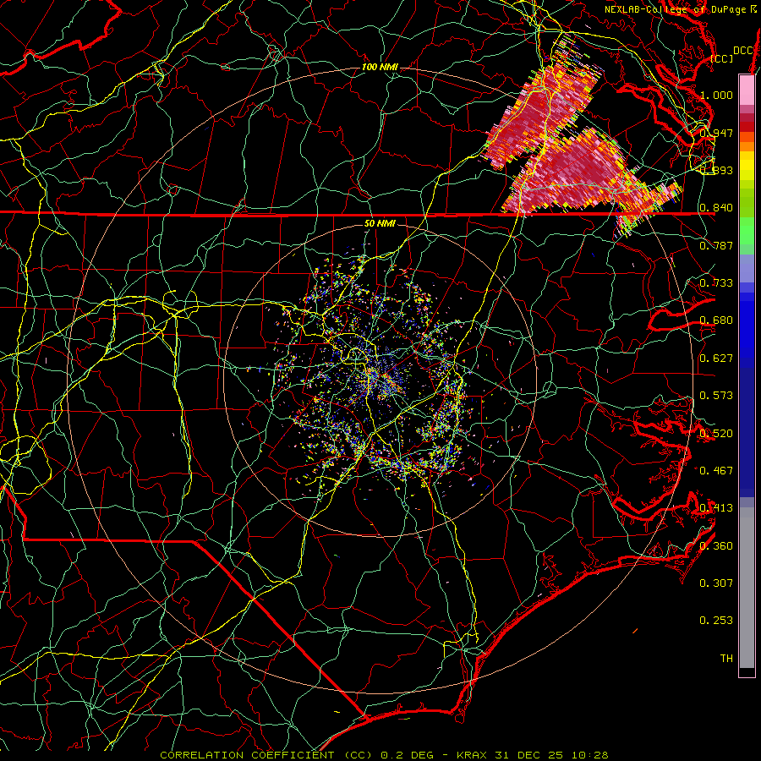This screenshot has width=761, height=761.
Task: Click the TH threshold label
Action: 726,659
